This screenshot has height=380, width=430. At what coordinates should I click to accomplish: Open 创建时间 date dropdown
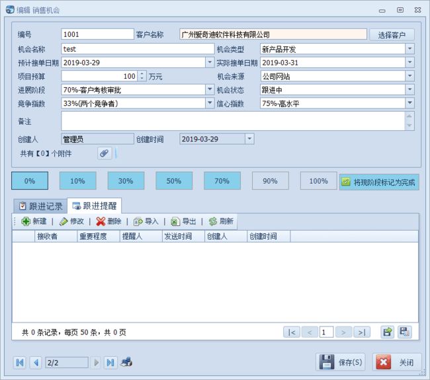pos(249,139)
